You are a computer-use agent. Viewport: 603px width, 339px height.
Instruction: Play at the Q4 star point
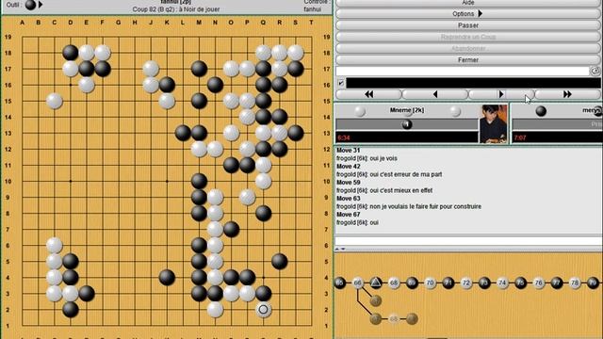264,278
